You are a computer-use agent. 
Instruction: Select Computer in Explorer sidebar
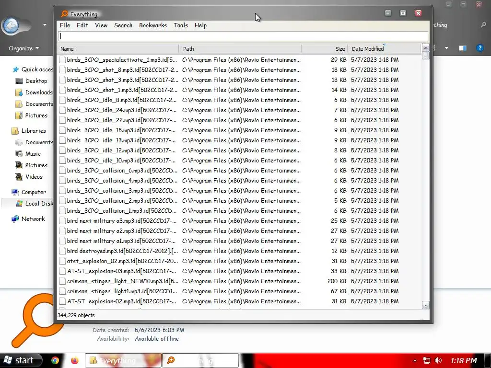(x=29, y=192)
